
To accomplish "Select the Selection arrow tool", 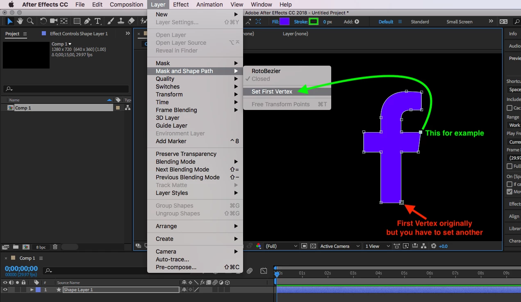I will tap(10, 21).
